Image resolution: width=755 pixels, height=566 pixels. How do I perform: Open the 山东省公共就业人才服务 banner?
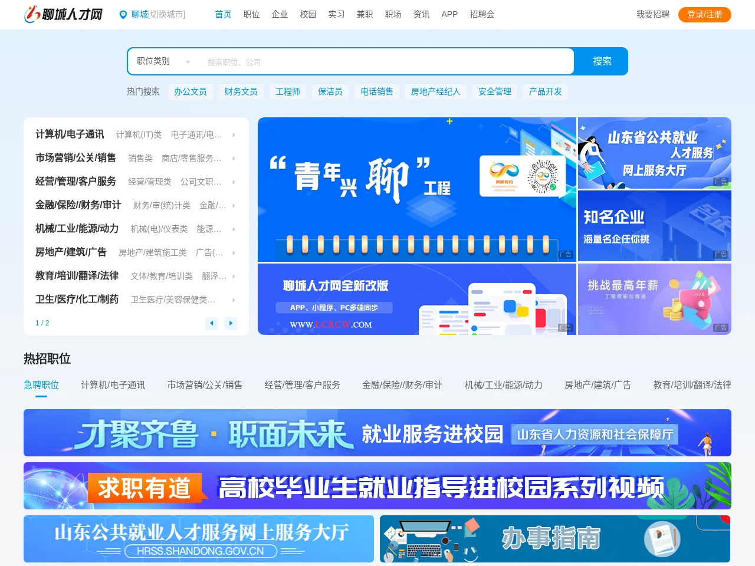[x=655, y=153]
